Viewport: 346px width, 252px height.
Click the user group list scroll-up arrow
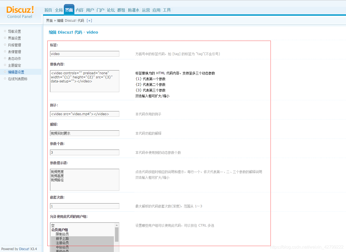[x=117, y=225]
